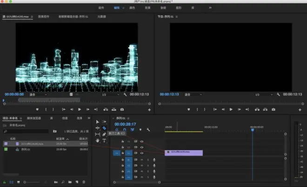307x187 pixels.
Task: Select the Type tool
Action: click(x=104, y=140)
